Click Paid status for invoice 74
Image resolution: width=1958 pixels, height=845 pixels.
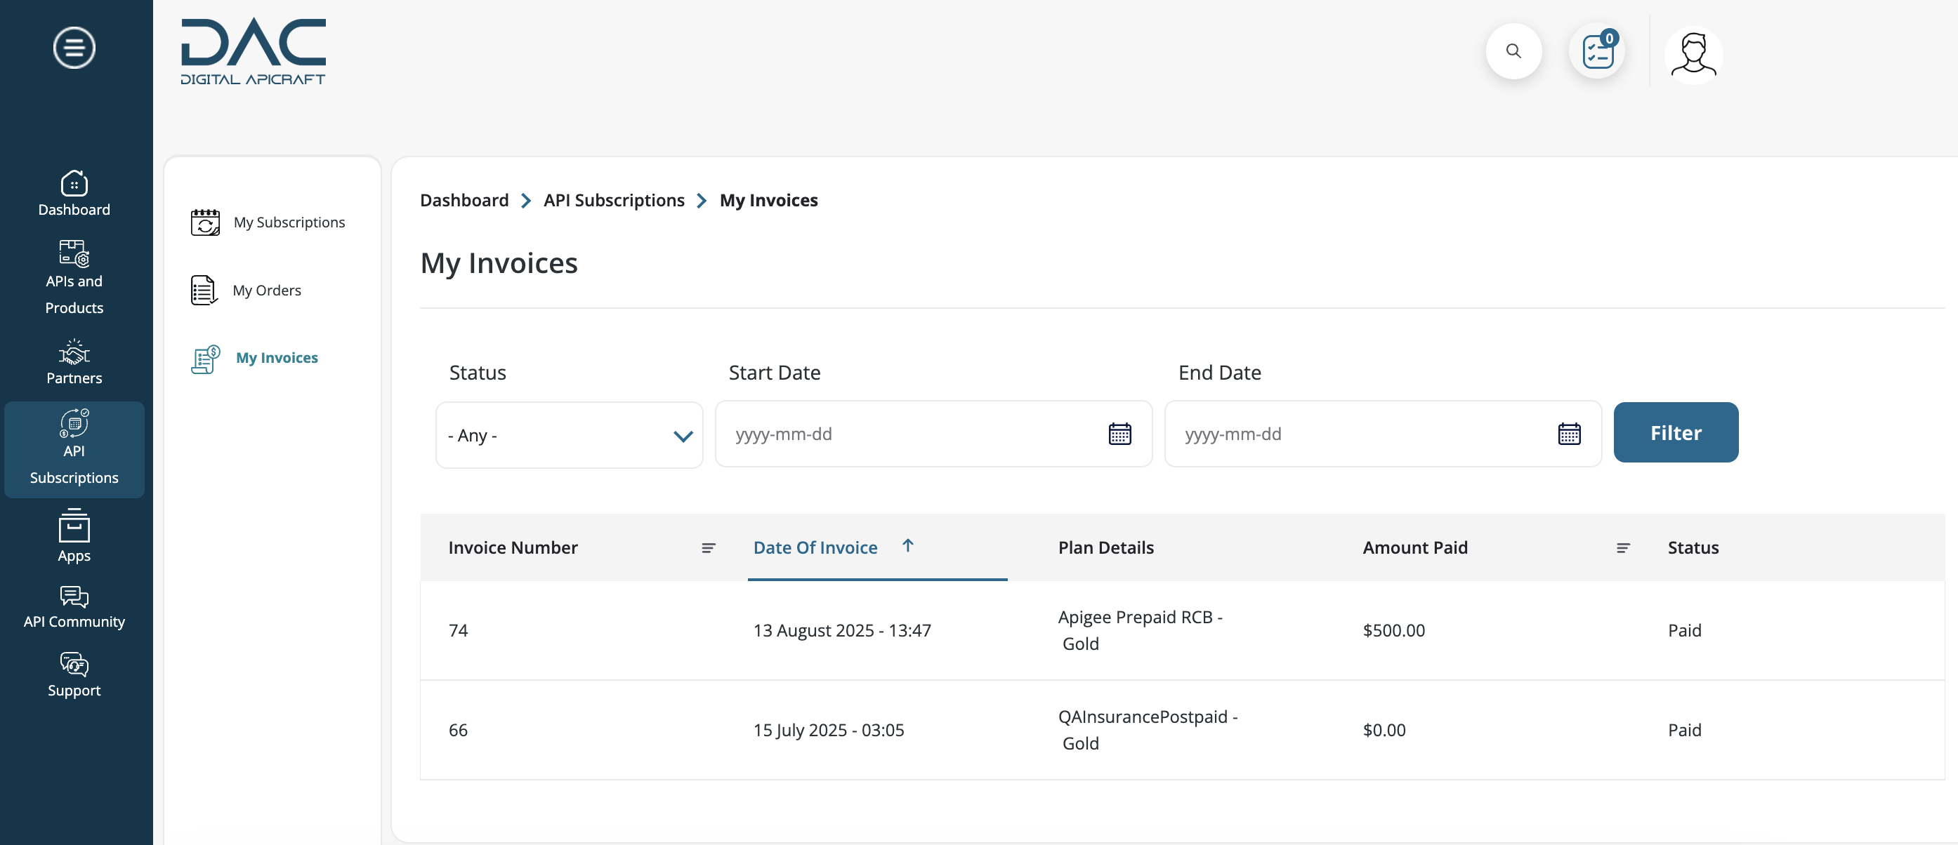coord(1684,630)
